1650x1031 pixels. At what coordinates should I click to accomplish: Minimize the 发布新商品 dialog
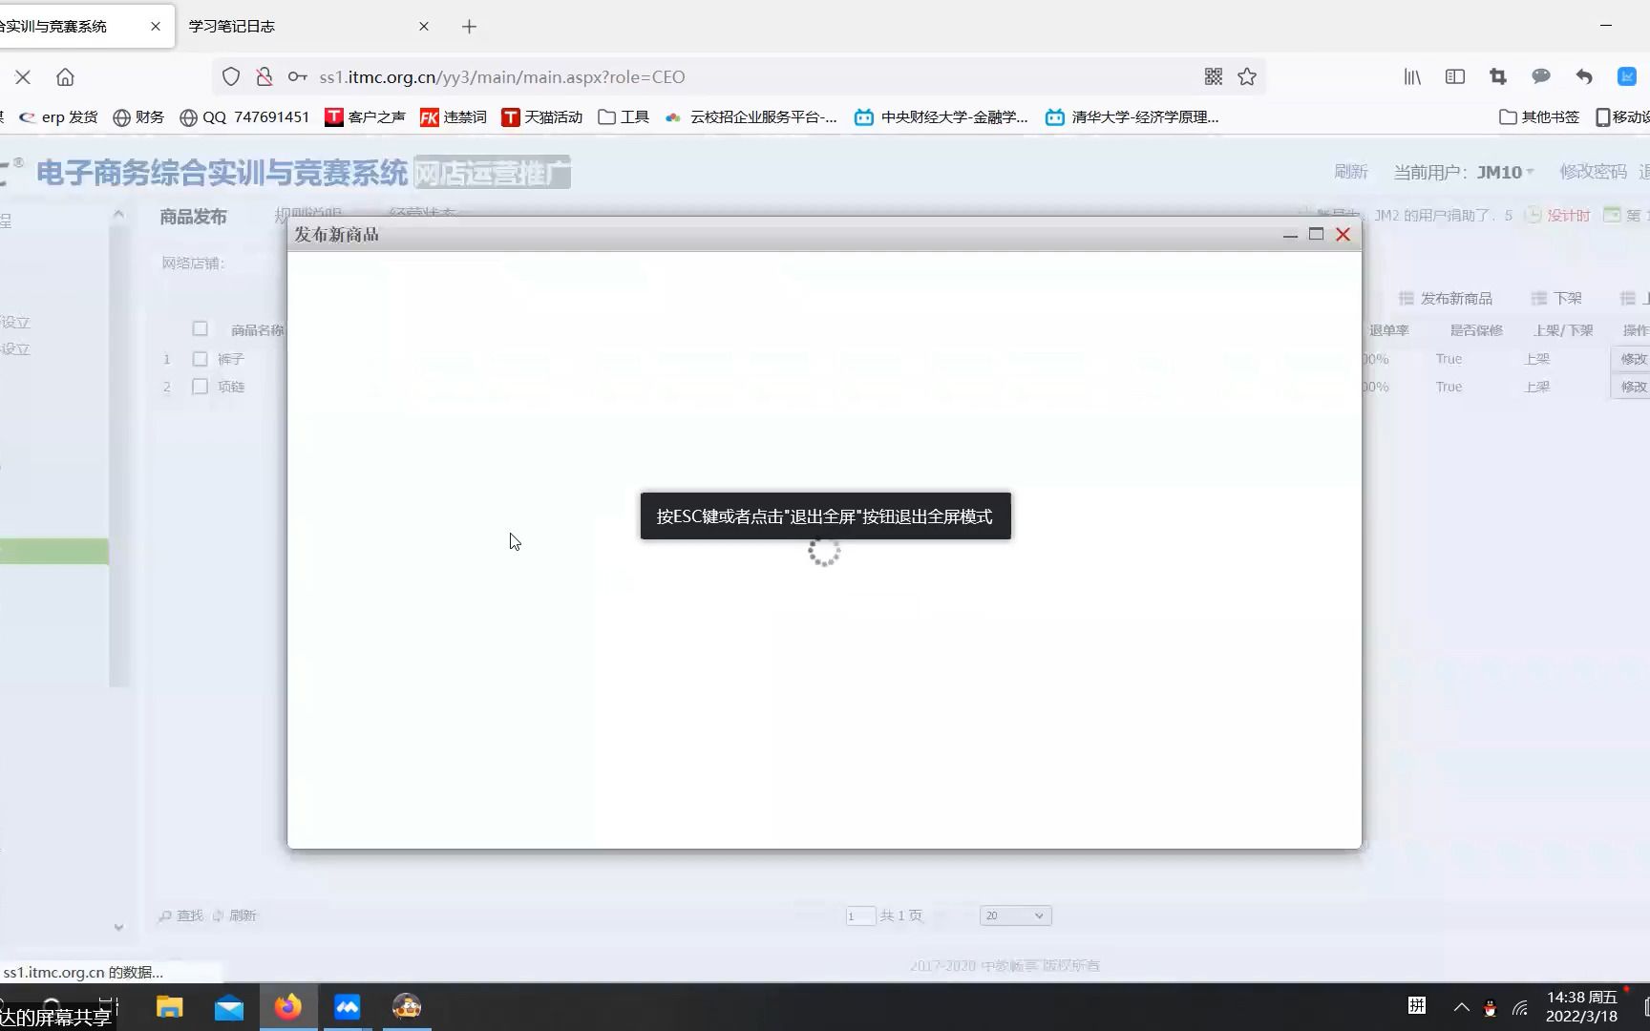(1290, 235)
